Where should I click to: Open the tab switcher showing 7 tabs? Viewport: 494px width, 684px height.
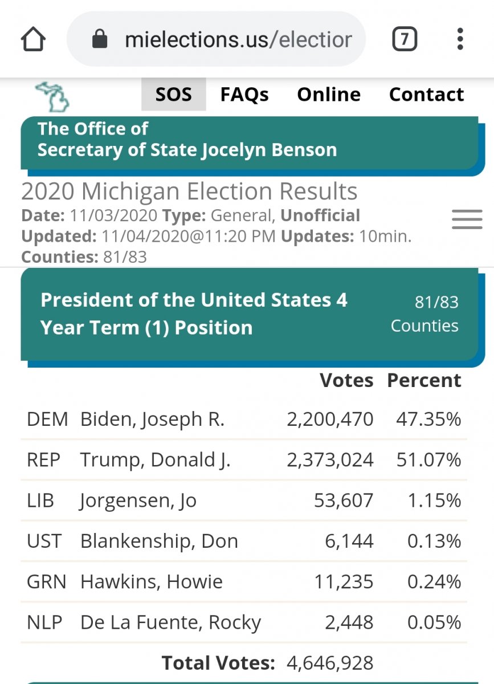pyautogui.click(x=404, y=39)
